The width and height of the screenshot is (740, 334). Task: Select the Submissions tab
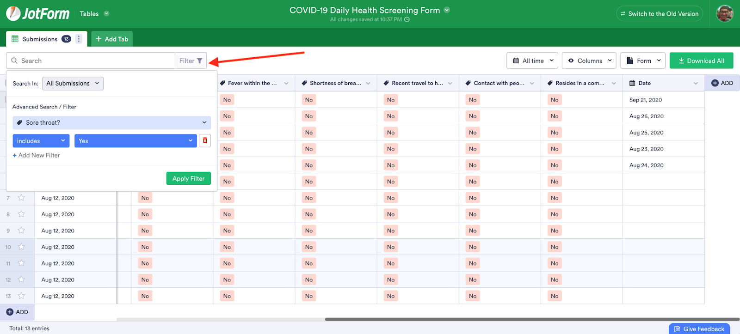(40, 39)
